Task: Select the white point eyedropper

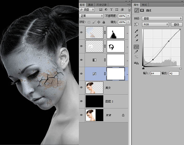Action: (x=136, y=41)
